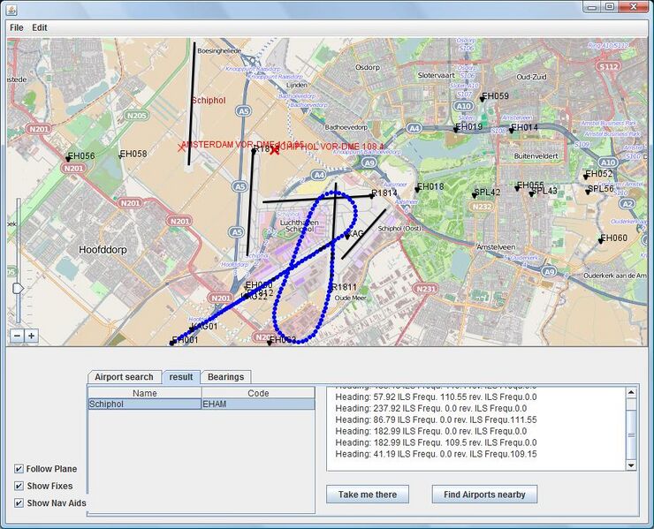Zoom in the map with plus button

(x=31, y=336)
